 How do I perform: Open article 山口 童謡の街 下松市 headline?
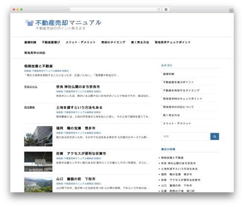pyautogui.click(x=76, y=179)
